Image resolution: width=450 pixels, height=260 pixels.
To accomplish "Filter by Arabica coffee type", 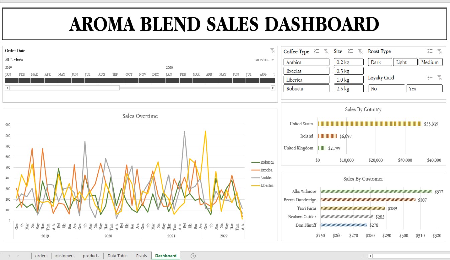I will [306, 62].
